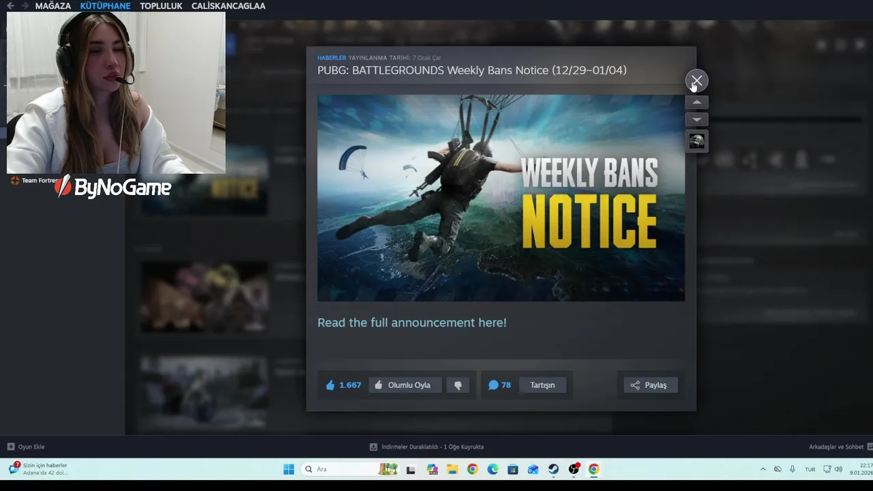Select Team Fortress in the library list

point(34,181)
